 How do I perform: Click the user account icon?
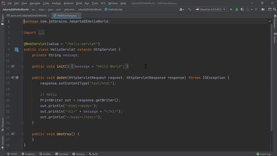pos(182,10)
